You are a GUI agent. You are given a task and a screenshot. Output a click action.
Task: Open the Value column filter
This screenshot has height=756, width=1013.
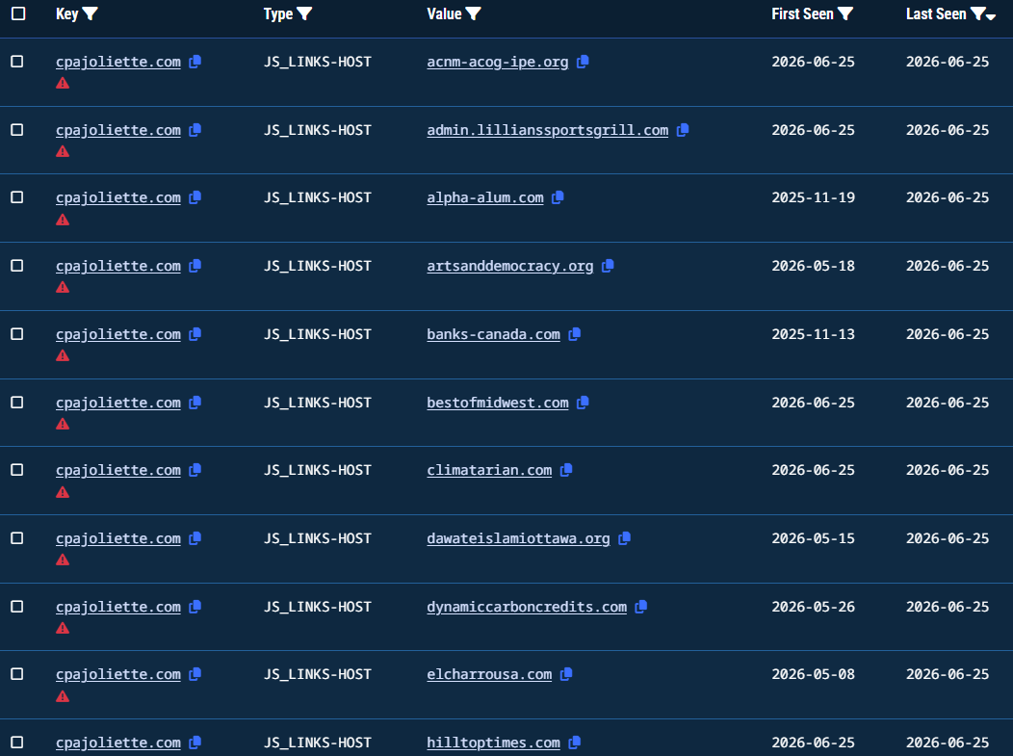[x=474, y=13]
